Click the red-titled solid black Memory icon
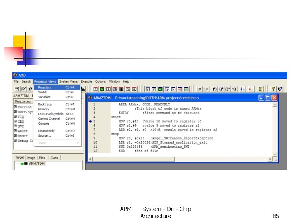Viewport: 297px width, 223px height. click(121, 89)
